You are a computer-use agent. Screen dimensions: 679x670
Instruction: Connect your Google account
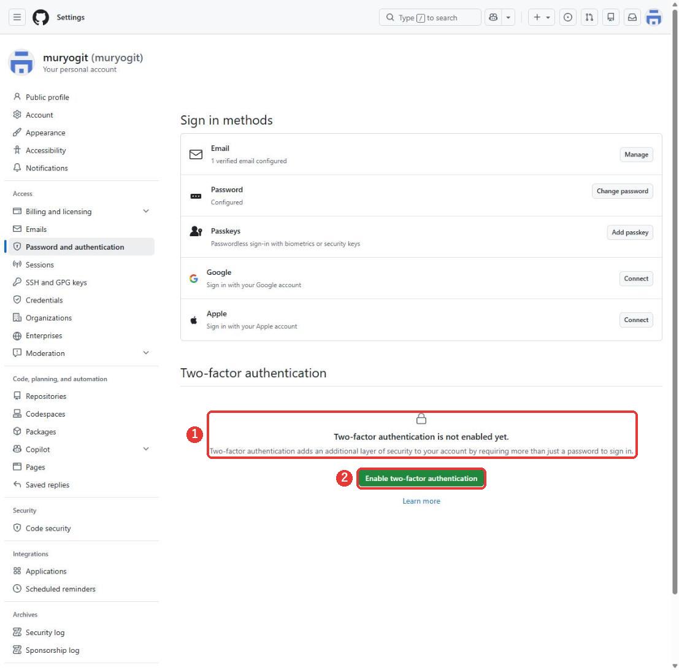(x=636, y=279)
